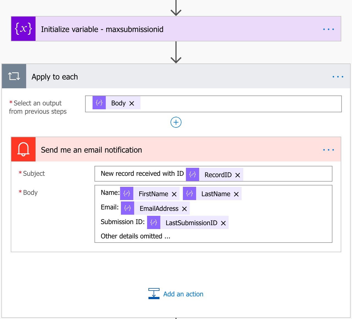Screen dimensions: 352x319
Task: Remove the Body output token
Action: click(x=132, y=103)
